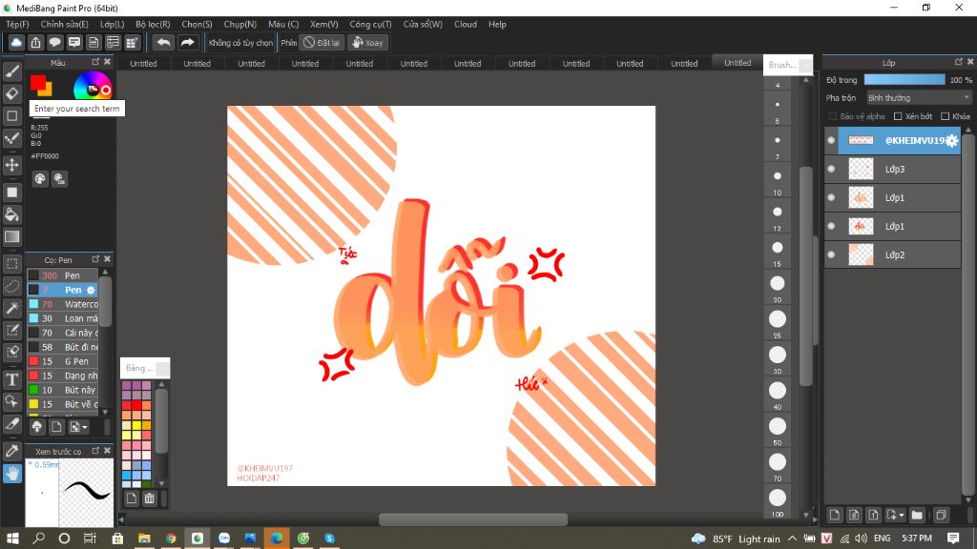Select the Eraser tool
Screen dimensions: 977x549
11,93
